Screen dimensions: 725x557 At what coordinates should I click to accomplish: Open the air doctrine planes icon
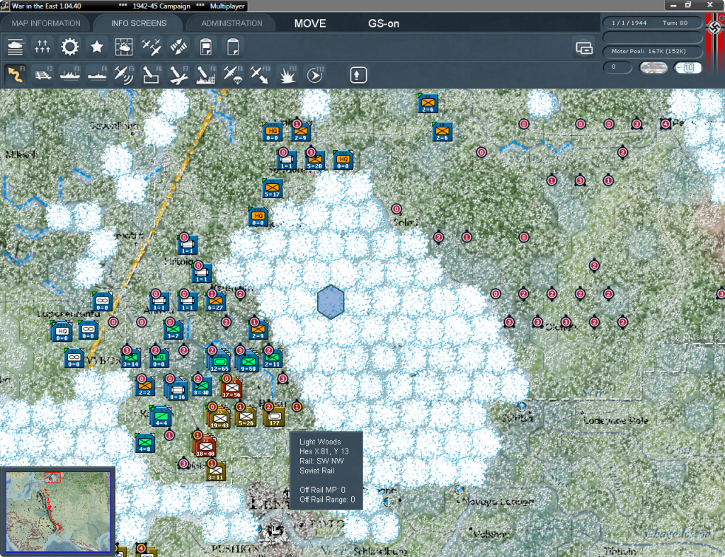click(152, 47)
